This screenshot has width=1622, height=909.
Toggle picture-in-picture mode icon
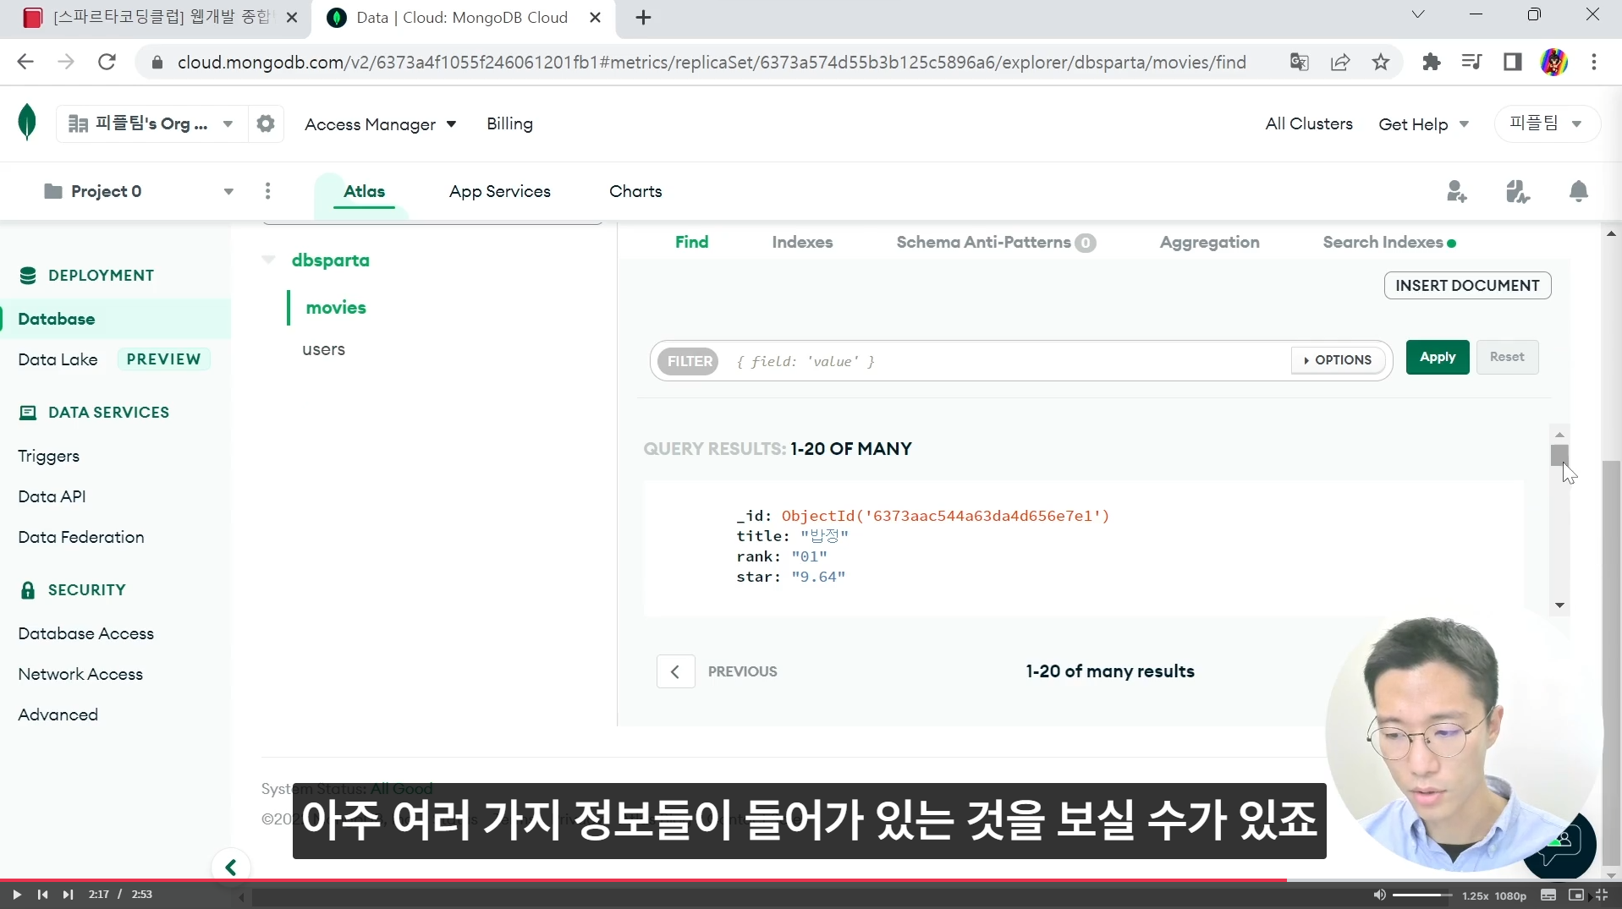[1575, 895]
